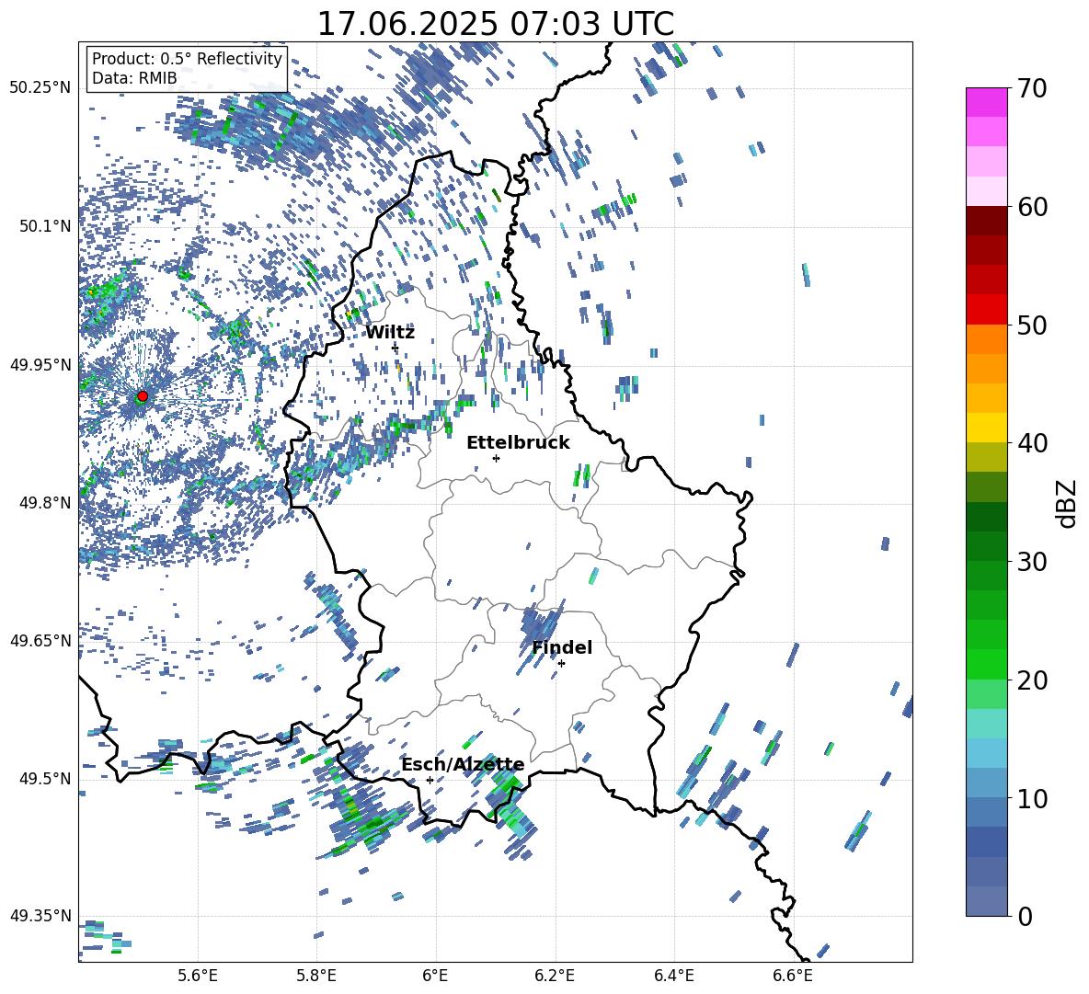Click the 30 value on colorbar
The width and height of the screenshot is (1089, 994).
(x=1032, y=562)
